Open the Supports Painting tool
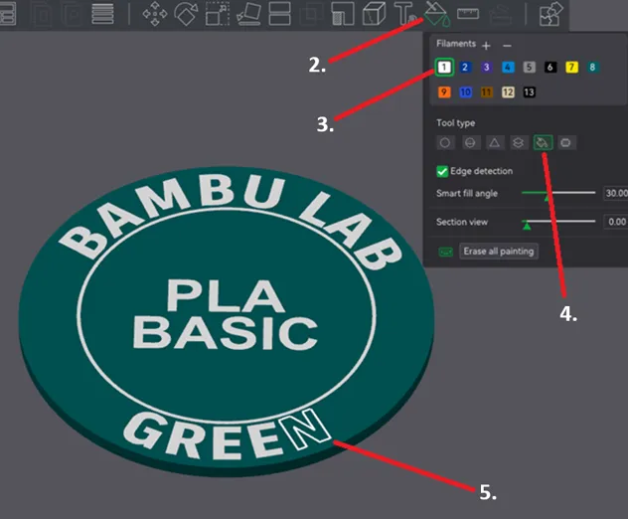Image resolution: width=628 pixels, height=519 pixels. coord(343,14)
